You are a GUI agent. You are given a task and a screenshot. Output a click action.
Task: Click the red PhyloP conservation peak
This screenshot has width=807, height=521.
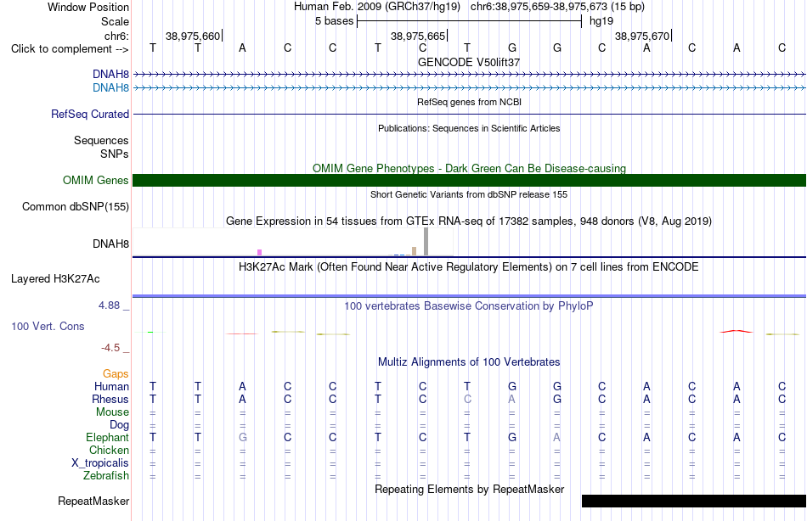pyautogui.click(x=736, y=331)
